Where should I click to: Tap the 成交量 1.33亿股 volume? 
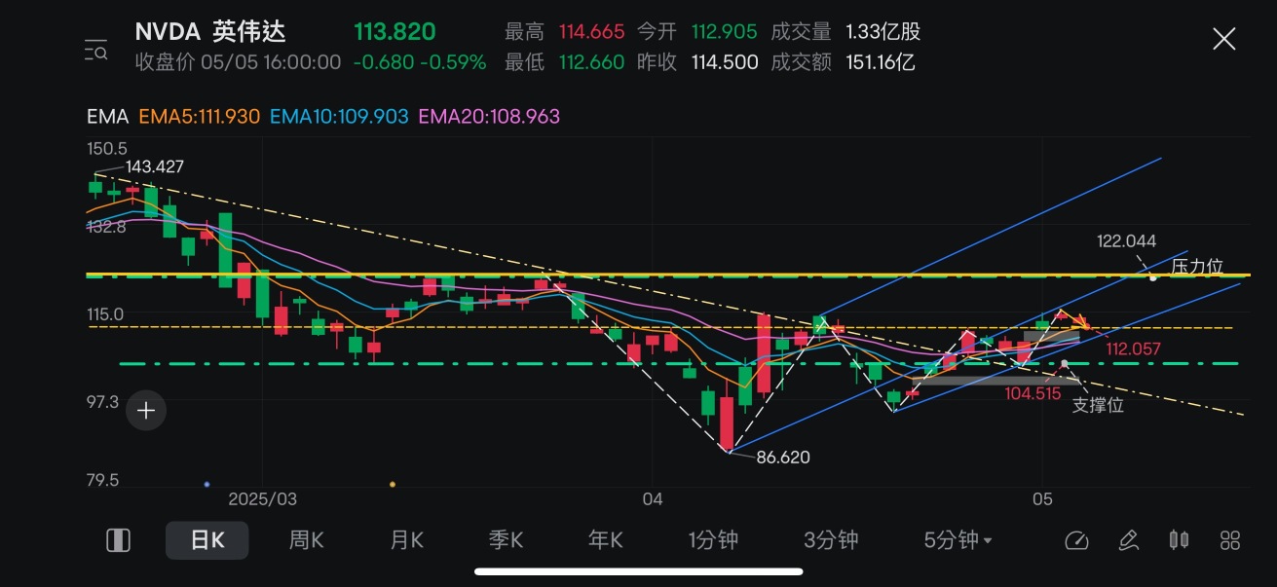pyautogui.click(x=845, y=32)
